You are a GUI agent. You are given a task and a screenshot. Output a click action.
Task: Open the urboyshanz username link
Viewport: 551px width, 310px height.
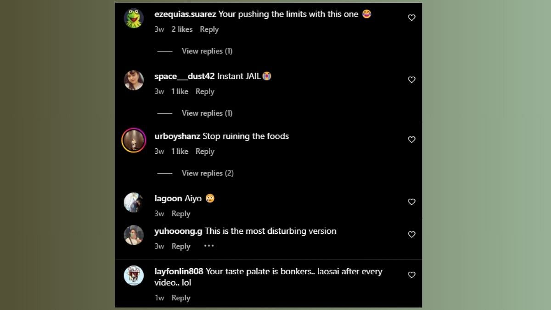pyautogui.click(x=177, y=136)
